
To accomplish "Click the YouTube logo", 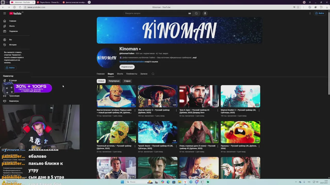I will click(x=15, y=13).
